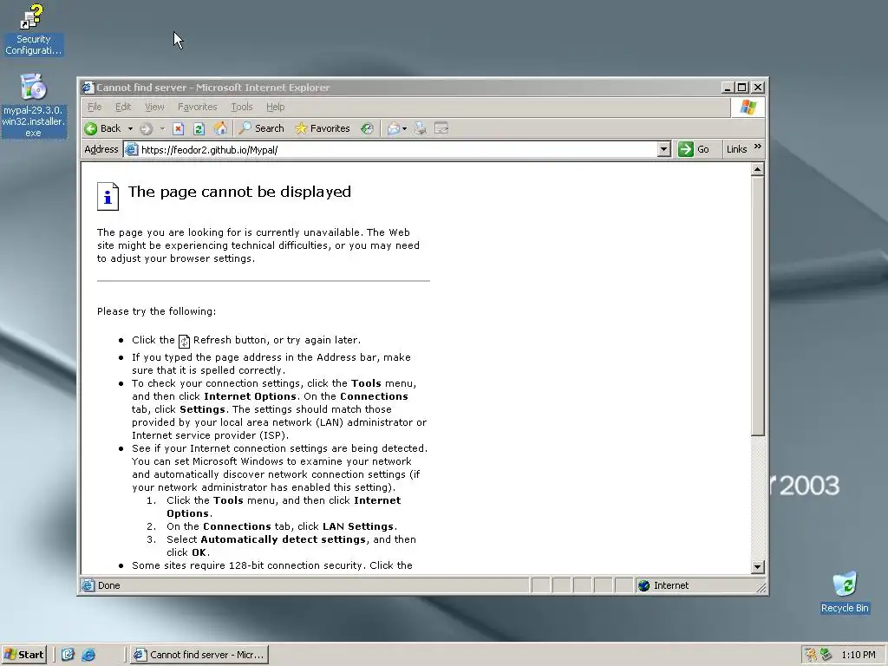Viewport: 888px width, 666px height.
Task: Open the Help menu
Action: point(275,107)
